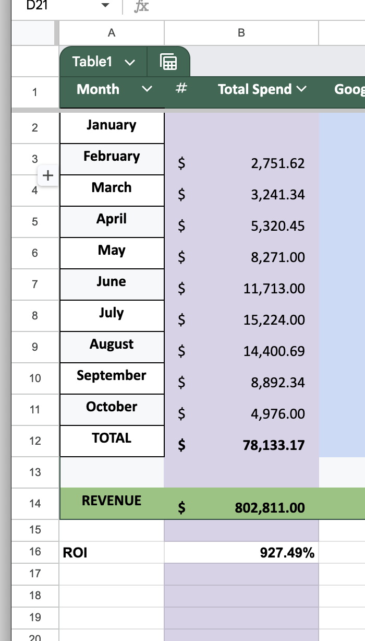This screenshot has height=641, width=365.
Task: Select column B header
Action: point(241,33)
